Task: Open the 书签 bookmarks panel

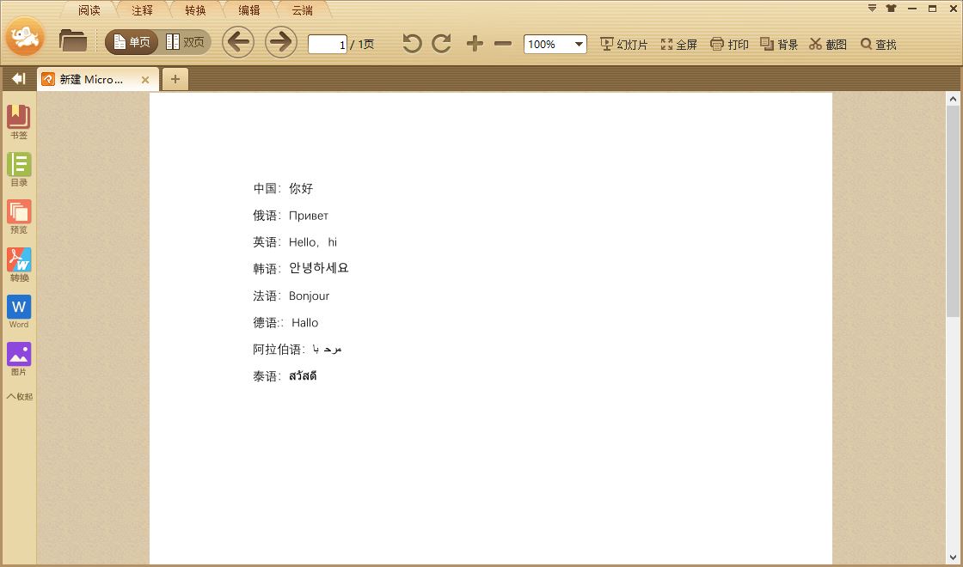Action: pyautogui.click(x=19, y=120)
